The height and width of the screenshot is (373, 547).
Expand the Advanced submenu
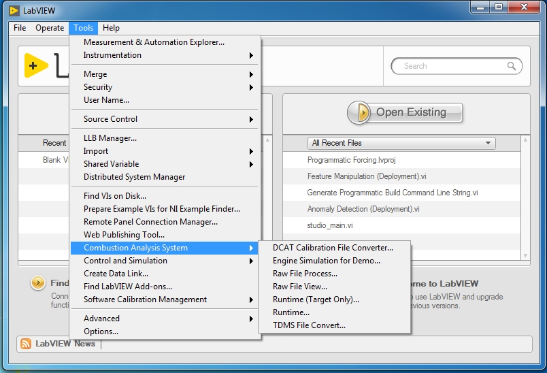click(165, 319)
